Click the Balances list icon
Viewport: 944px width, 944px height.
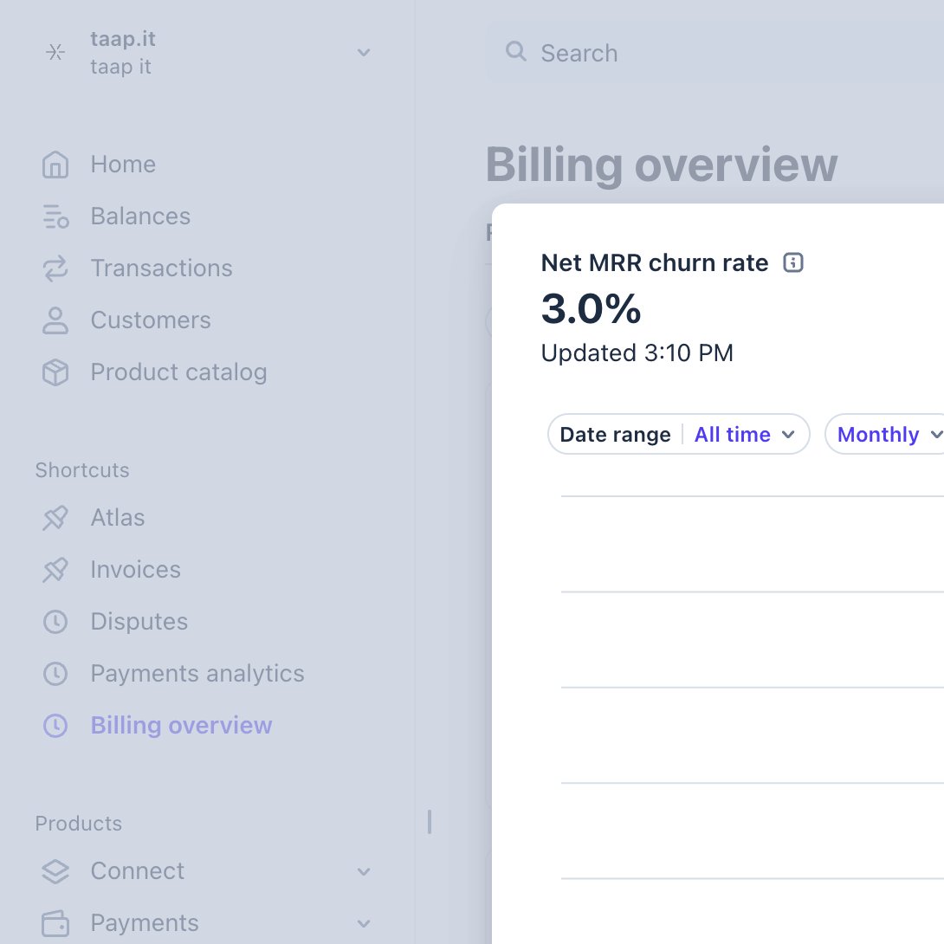click(55, 217)
